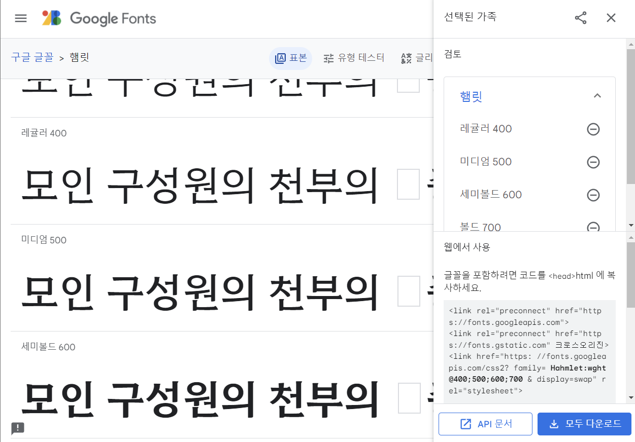Click the Google Fonts logo
This screenshot has height=442, width=635.
99,18
